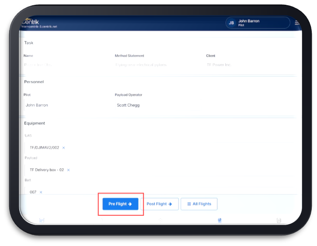The image size is (317, 246).
Task: Open the Post Flight button
Action: 160,204
